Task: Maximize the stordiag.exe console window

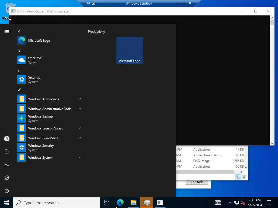Action: (x=256, y=11)
